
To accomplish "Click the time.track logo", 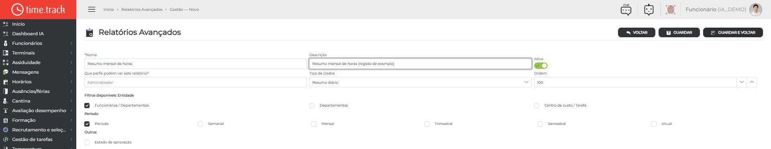I will (x=38, y=10).
